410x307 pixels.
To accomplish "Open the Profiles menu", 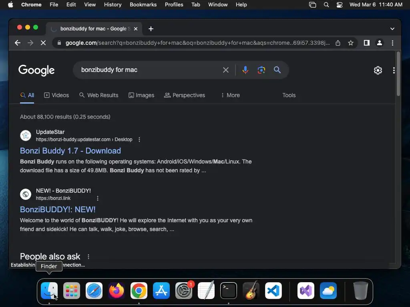I will click(x=174, y=5).
